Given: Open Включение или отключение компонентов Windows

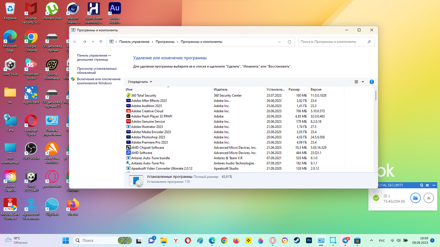Looking at the screenshot, I should point(99,81).
